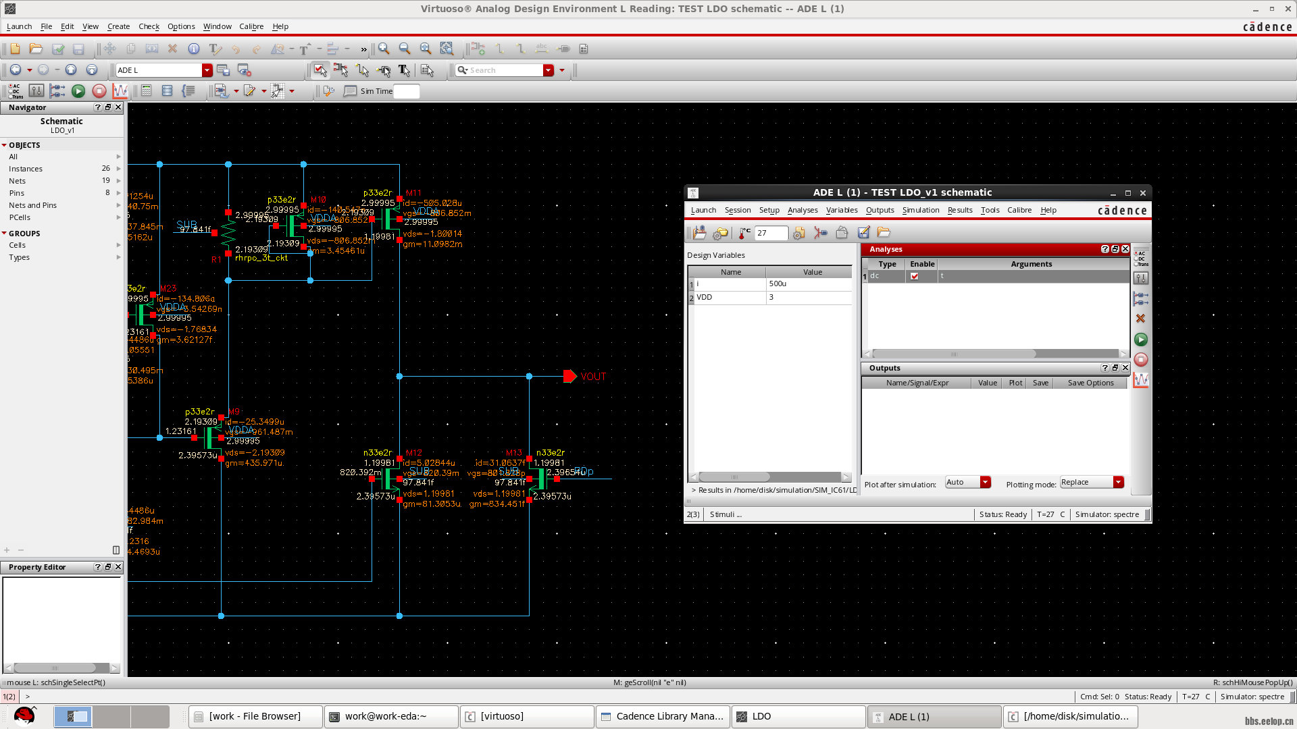The image size is (1297, 729).
Task: Open the Calibre menu in main menu bar
Action: coord(251,26)
